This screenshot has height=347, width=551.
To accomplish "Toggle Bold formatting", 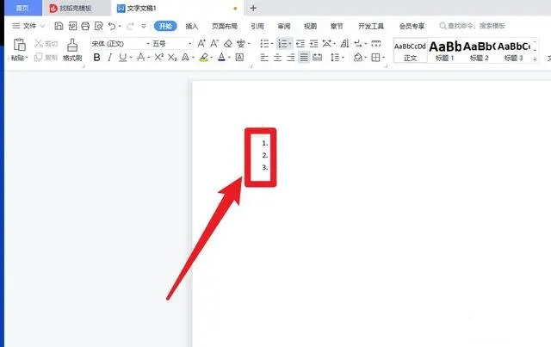I will click(x=96, y=57).
